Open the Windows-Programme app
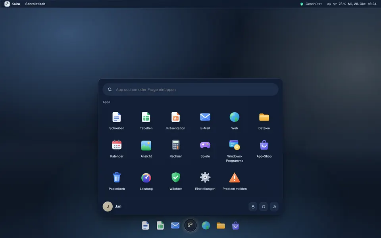 pos(235,151)
